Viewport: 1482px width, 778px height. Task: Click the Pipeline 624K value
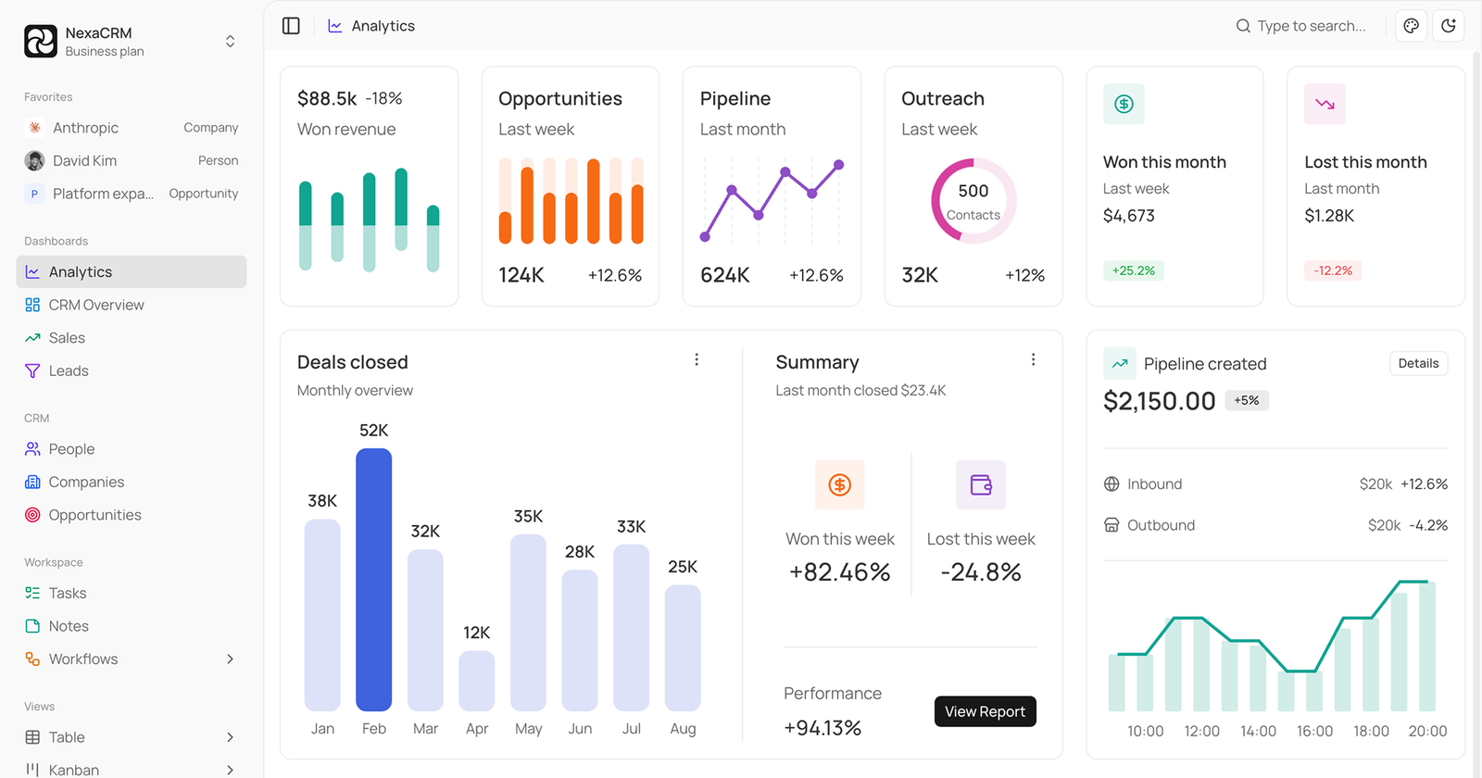click(x=724, y=275)
